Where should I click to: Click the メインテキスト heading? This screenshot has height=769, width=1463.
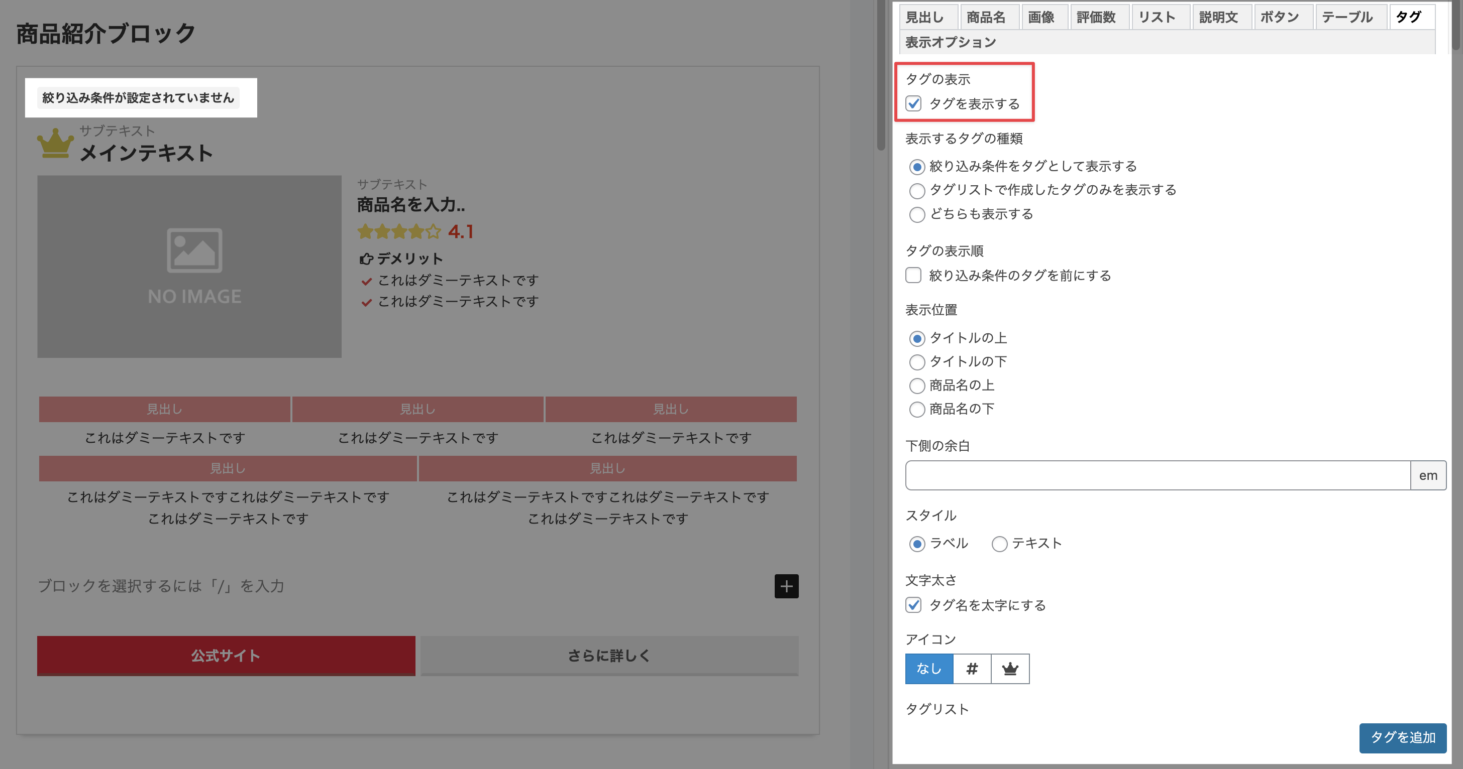click(x=147, y=153)
